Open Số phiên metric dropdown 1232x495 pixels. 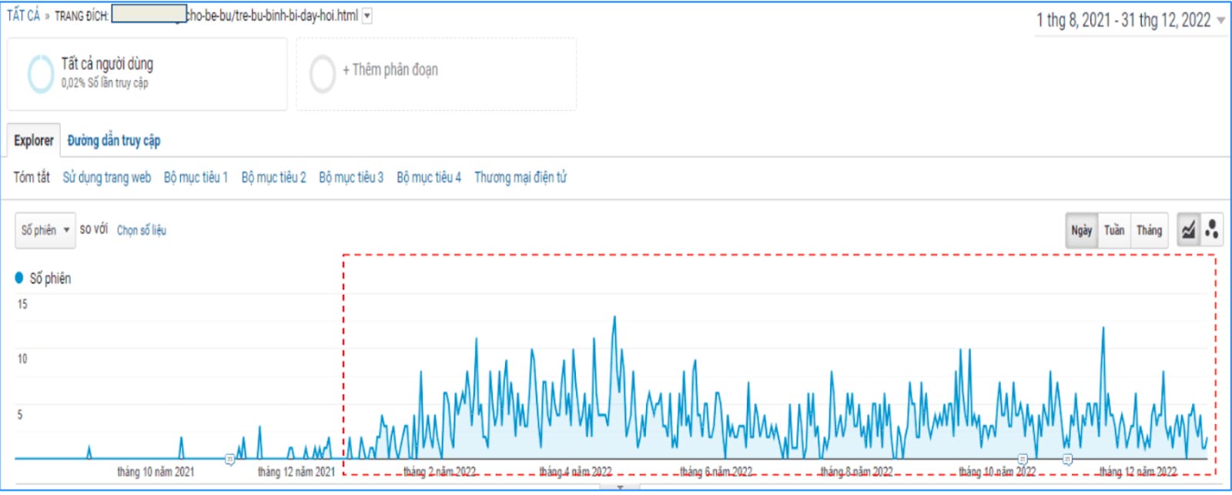coord(45,230)
